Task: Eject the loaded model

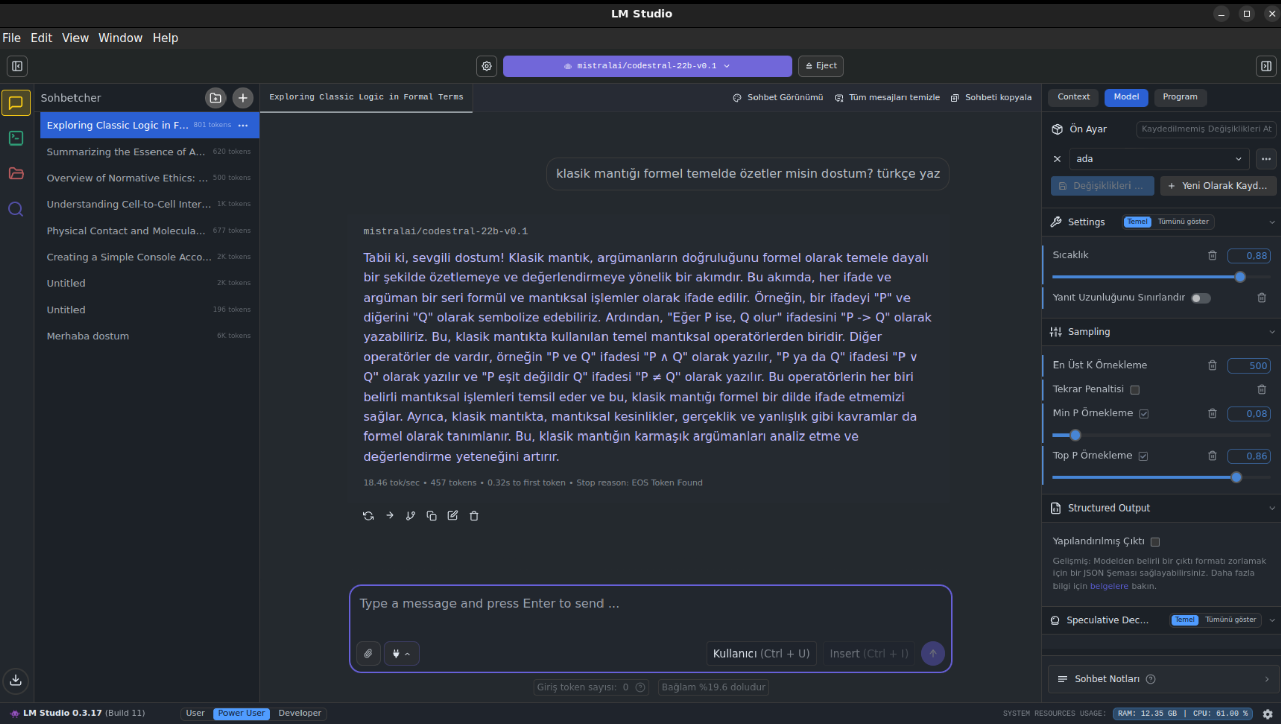Action: 821,66
